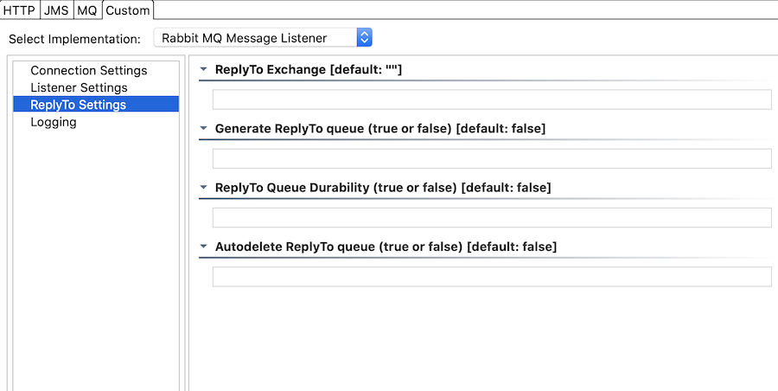
Task: Switch to the HTTP tab
Action: (19, 10)
